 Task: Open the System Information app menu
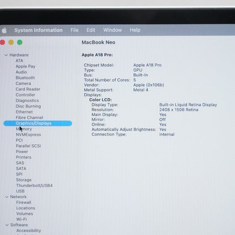pos(38,30)
